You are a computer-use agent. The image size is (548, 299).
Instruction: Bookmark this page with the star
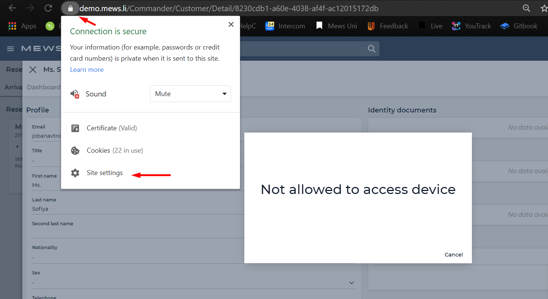click(x=544, y=8)
